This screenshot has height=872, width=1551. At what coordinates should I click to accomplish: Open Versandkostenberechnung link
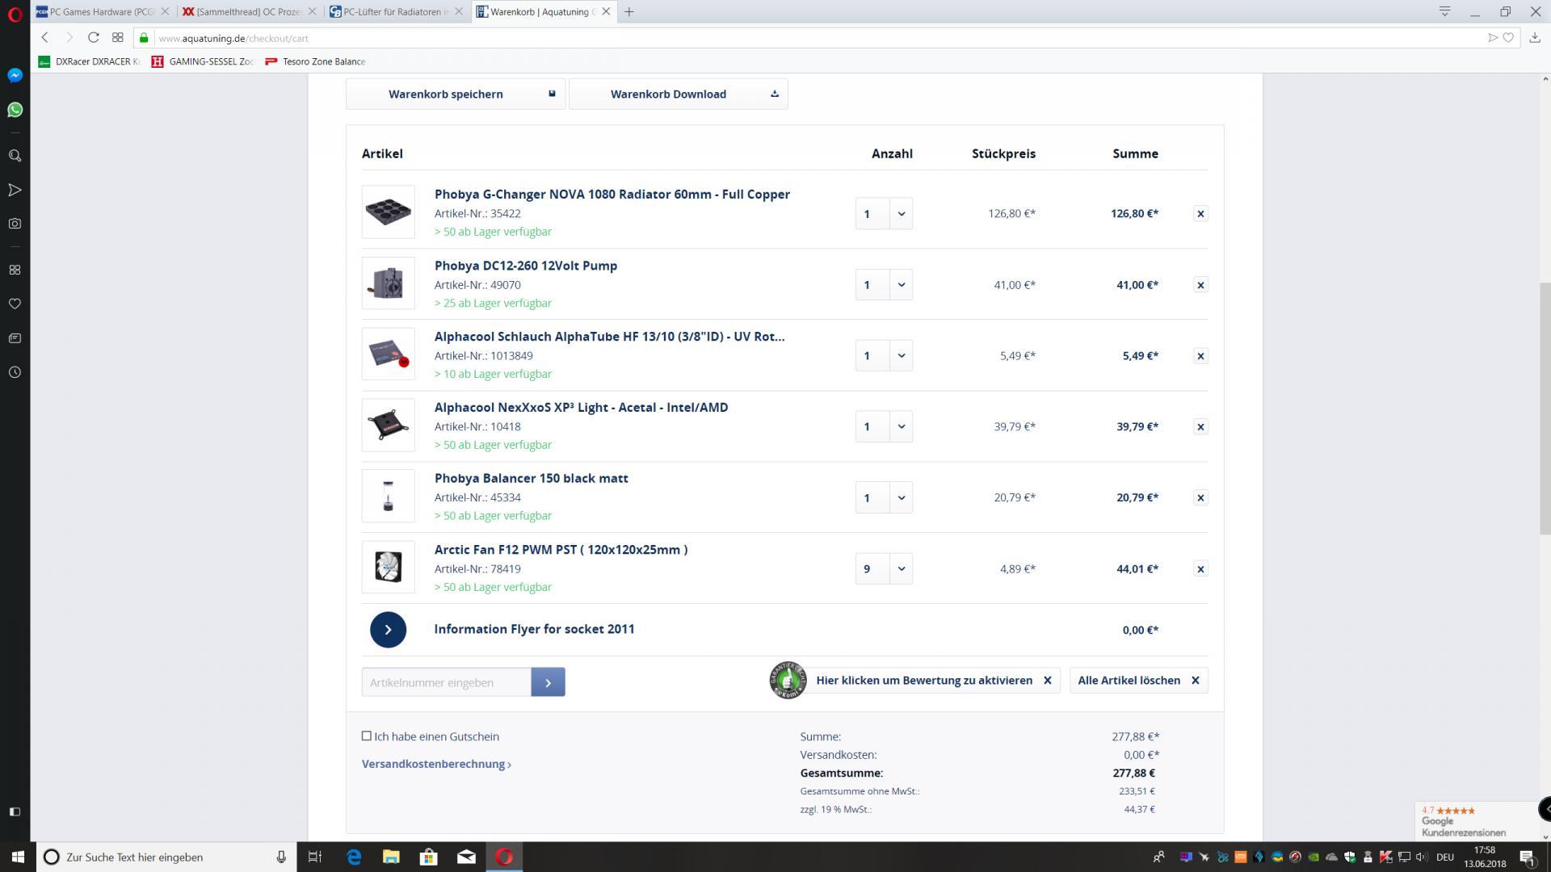pyautogui.click(x=436, y=764)
